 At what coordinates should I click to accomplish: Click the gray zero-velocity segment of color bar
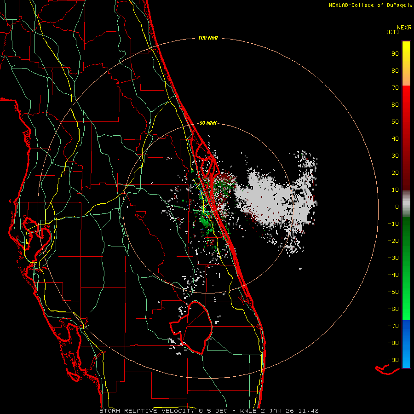click(406, 204)
